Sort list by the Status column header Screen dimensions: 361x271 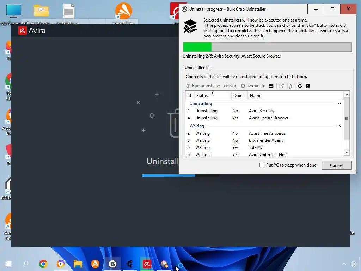[x=213, y=95]
